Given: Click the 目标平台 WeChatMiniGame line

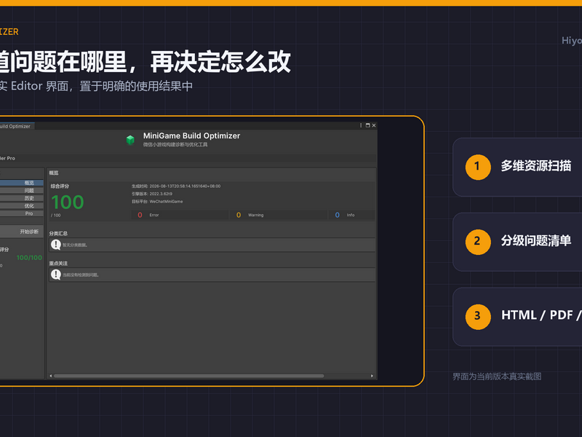Looking at the screenshot, I should (157, 202).
